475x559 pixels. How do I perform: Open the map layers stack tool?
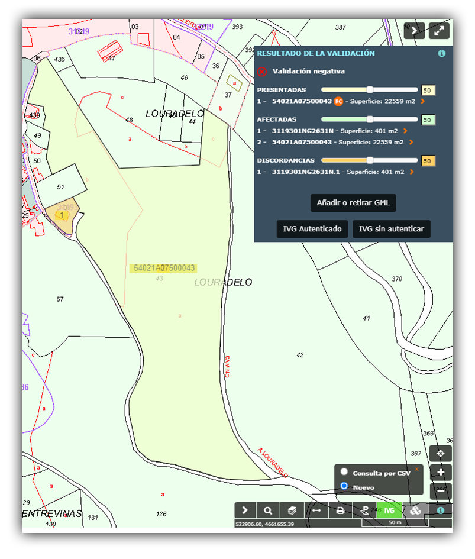click(x=292, y=511)
